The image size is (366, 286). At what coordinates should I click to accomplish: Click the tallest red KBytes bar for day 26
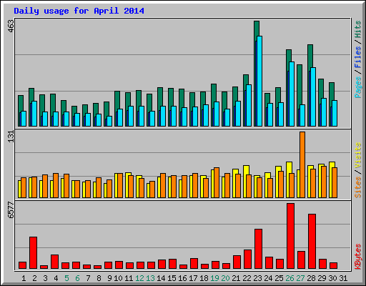(x=290, y=236)
